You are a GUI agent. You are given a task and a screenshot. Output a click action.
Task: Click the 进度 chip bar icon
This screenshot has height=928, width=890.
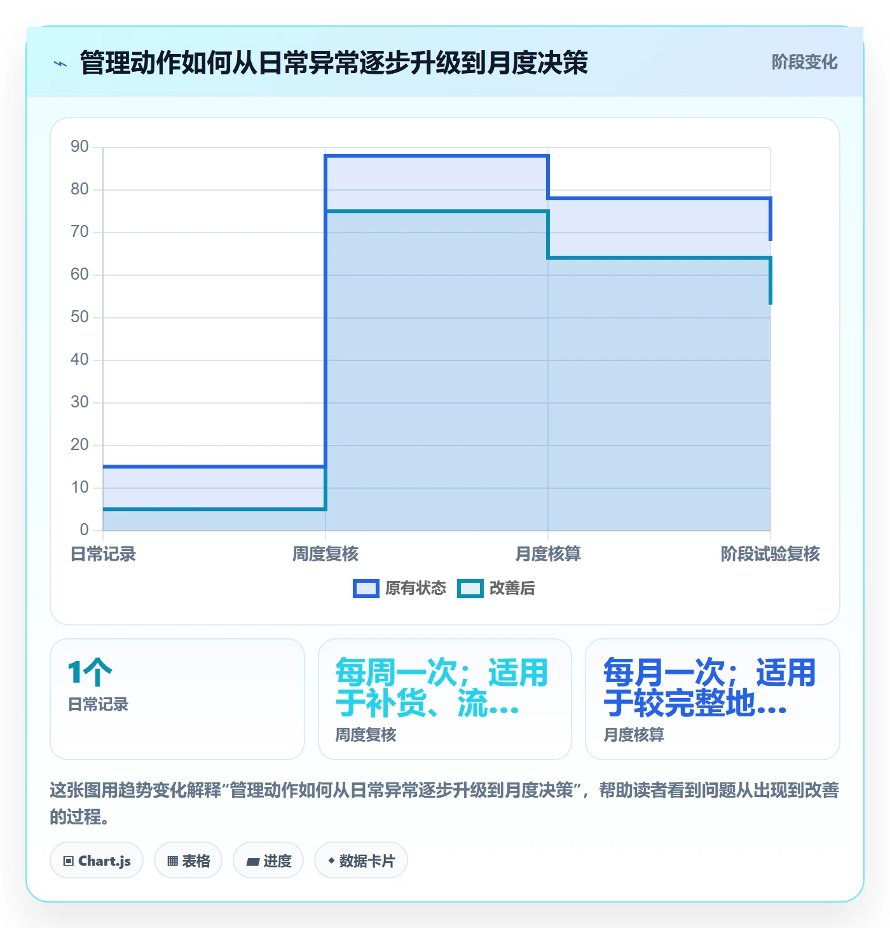[253, 862]
